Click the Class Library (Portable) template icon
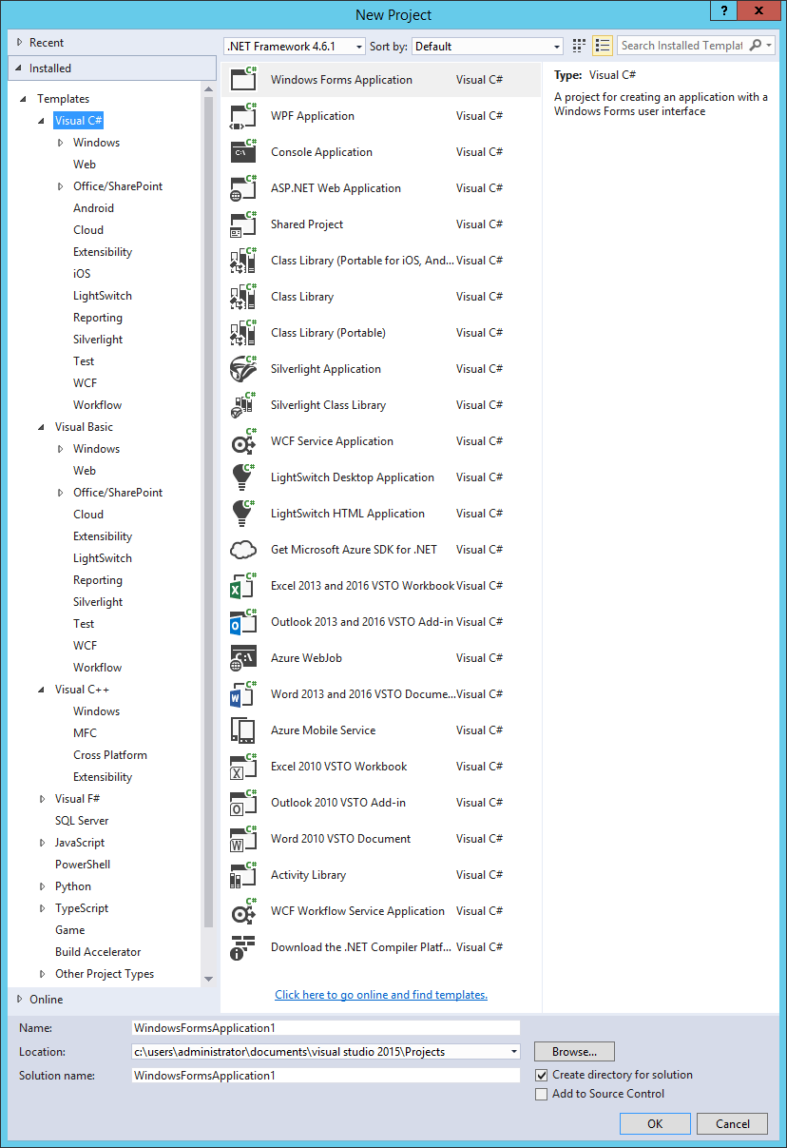 click(x=243, y=333)
